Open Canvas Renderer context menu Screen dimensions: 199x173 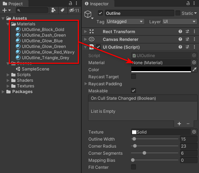coord(194,39)
